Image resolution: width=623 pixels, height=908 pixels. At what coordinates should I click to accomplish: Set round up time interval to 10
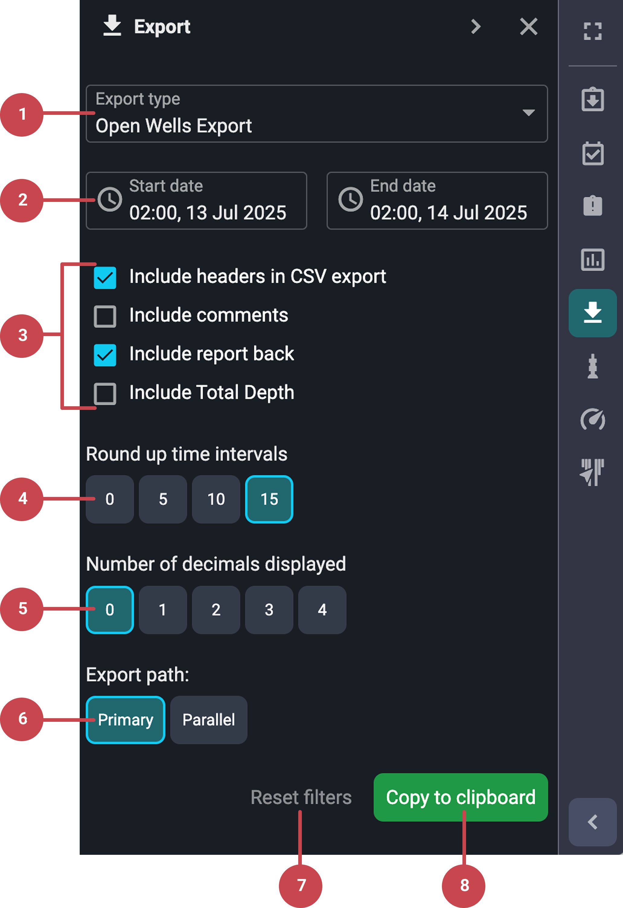click(x=216, y=499)
